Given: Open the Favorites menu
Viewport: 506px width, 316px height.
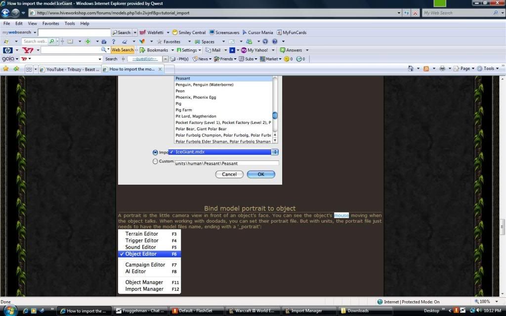Looking at the screenshot, I should point(51,24).
